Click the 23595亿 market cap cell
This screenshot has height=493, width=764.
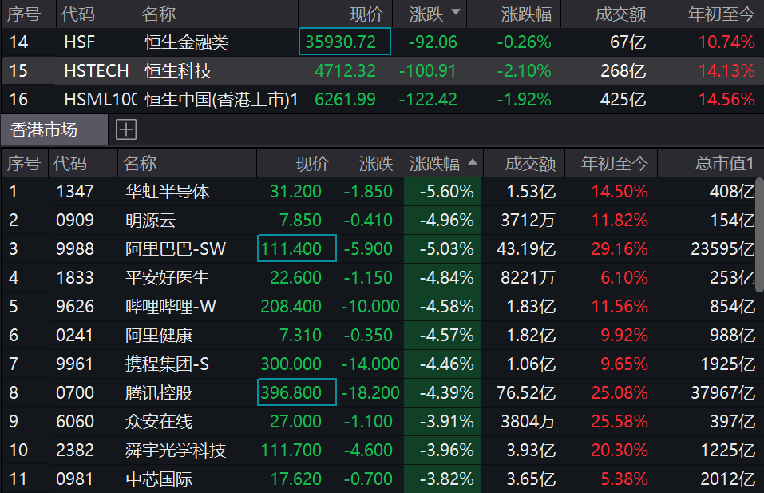click(722, 248)
